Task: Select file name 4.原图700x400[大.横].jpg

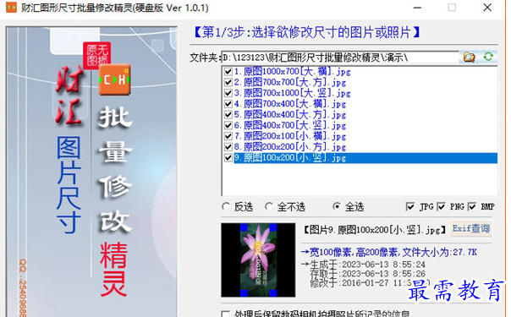Action: 290,104
